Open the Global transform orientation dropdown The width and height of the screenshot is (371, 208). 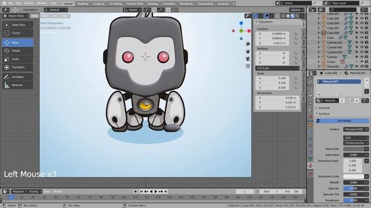133,10
